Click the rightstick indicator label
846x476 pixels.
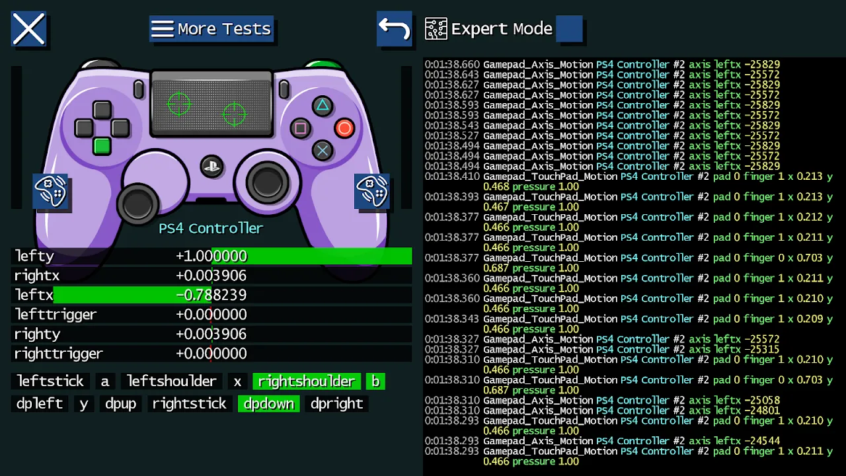[x=190, y=403]
